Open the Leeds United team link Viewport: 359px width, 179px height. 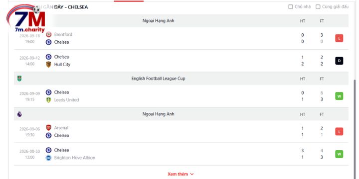click(x=66, y=100)
